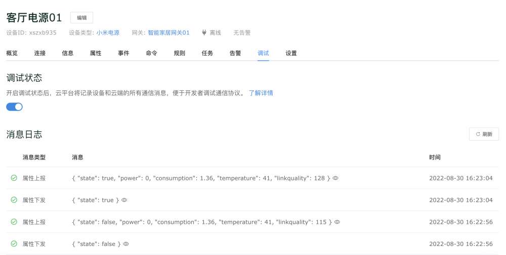The image size is (506, 255).
Task: View details eye icon for 16:23:04 属性上报 message
Action: 335,178
